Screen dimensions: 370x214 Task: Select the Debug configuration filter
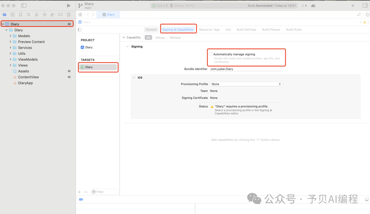pyautogui.click(x=160, y=38)
